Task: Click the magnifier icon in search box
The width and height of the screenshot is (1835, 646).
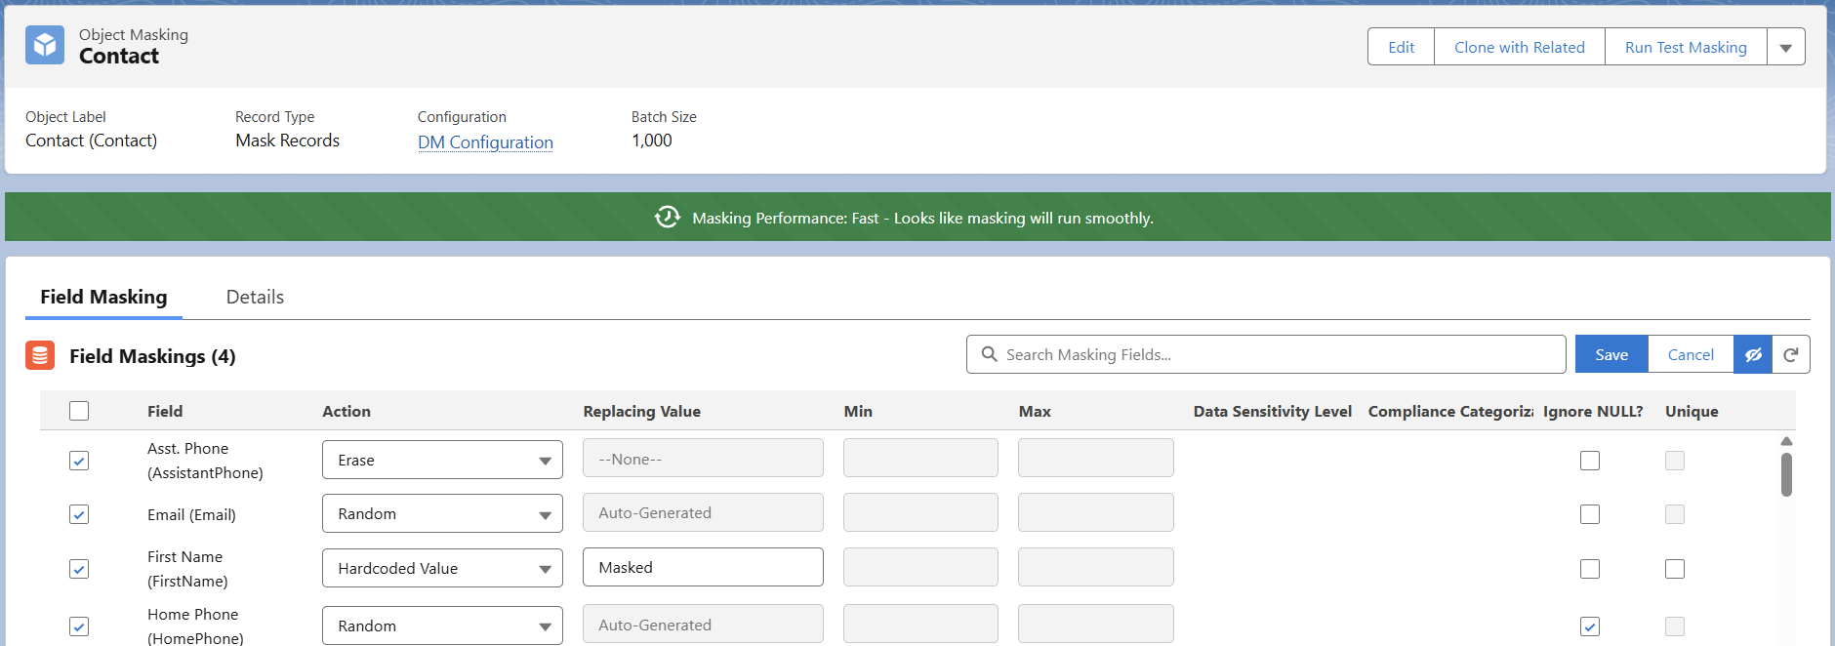Action: coord(989,354)
